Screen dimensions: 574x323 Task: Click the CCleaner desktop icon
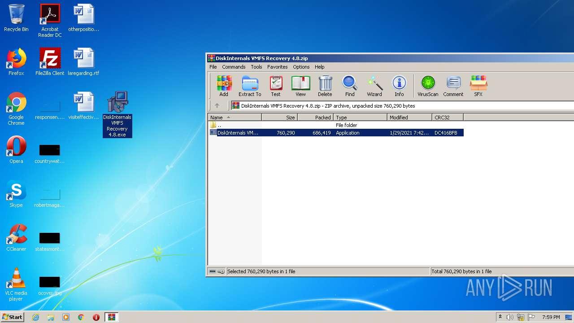16,238
